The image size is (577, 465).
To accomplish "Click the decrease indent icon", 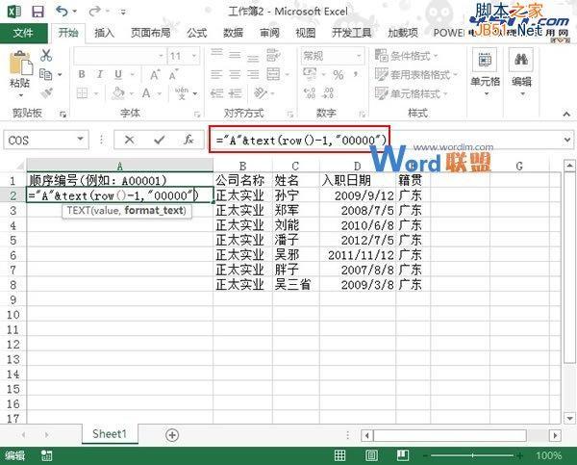I will click(x=216, y=93).
